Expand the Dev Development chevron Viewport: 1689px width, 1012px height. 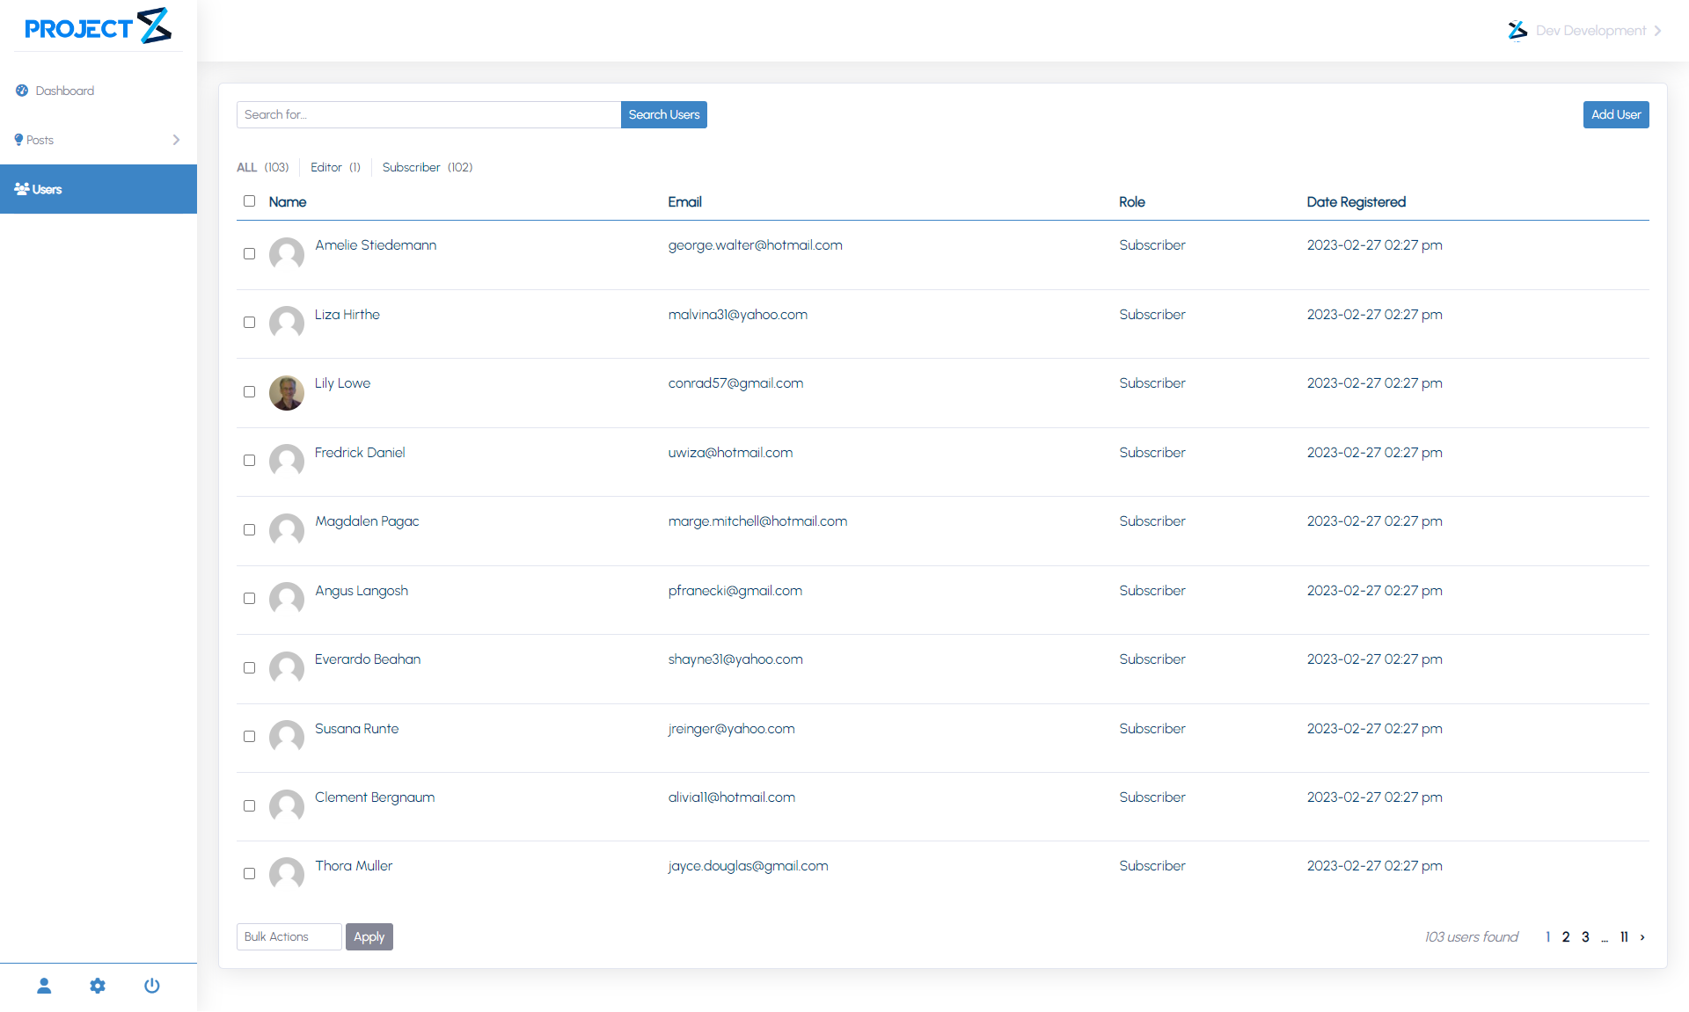coord(1657,31)
